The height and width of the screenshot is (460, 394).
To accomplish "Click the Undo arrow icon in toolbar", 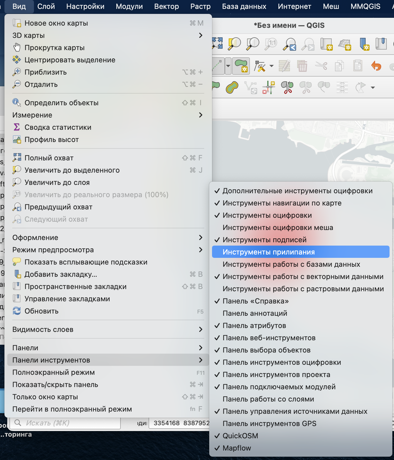I will coord(376,66).
